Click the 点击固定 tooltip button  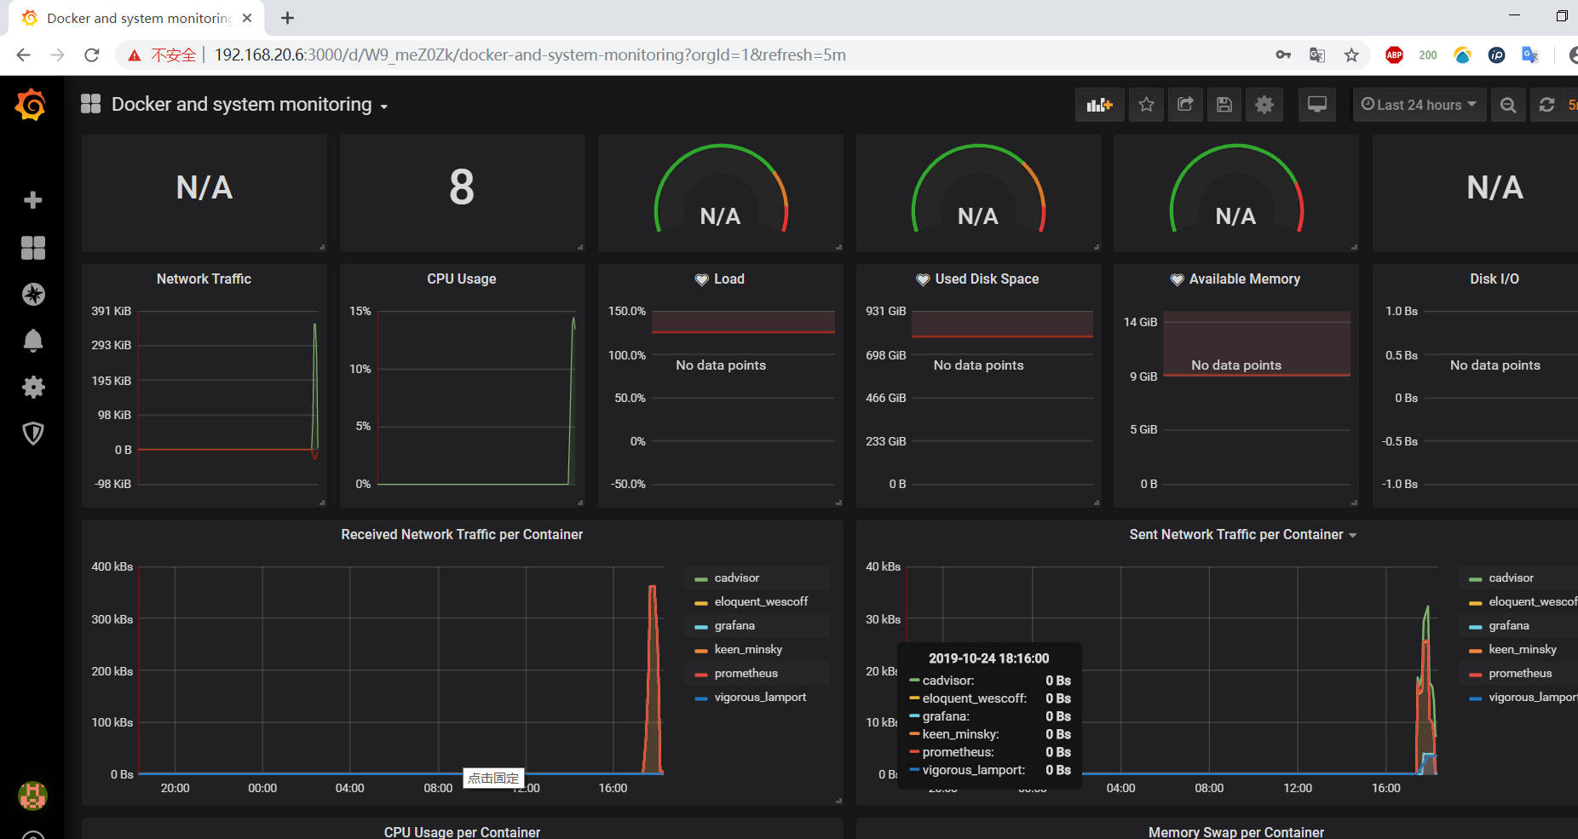tap(493, 779)
